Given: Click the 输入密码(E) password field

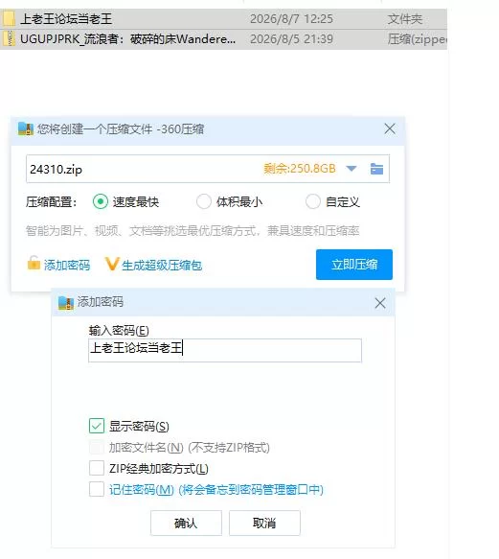Looking at the screenshot, I should [225, 350].
